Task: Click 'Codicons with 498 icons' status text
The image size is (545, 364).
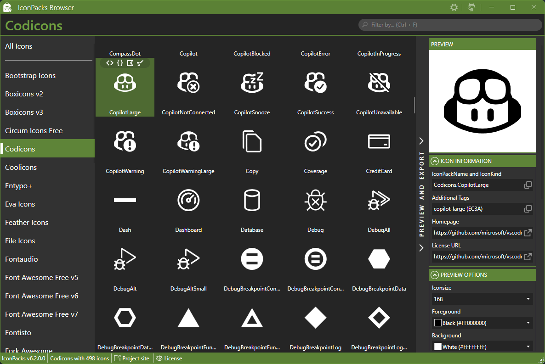Action: tap(79, 358)
